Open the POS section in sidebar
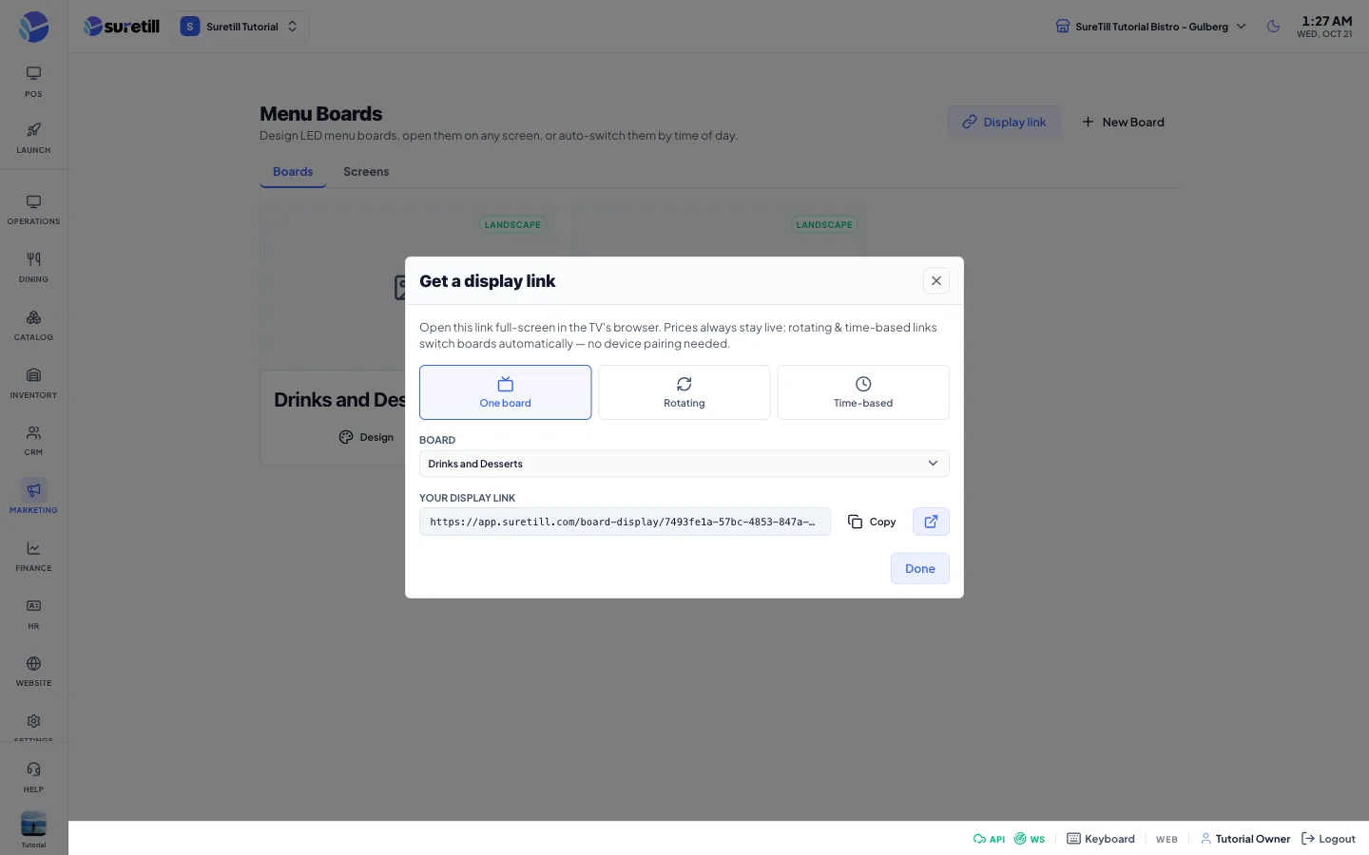 pyautogui.click(x=33, y=82)
